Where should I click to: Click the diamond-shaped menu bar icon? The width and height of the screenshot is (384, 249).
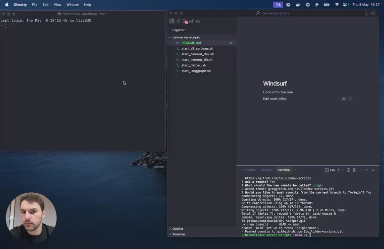coord(317,4)
